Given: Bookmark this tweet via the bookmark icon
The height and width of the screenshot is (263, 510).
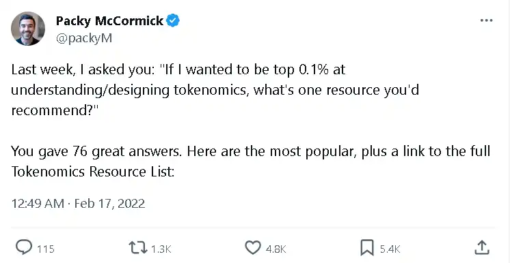Looking at the screenshot, I should pyautogui.click(x=368, y=249).
